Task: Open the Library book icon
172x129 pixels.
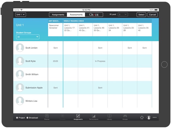Action: point(109,116)
